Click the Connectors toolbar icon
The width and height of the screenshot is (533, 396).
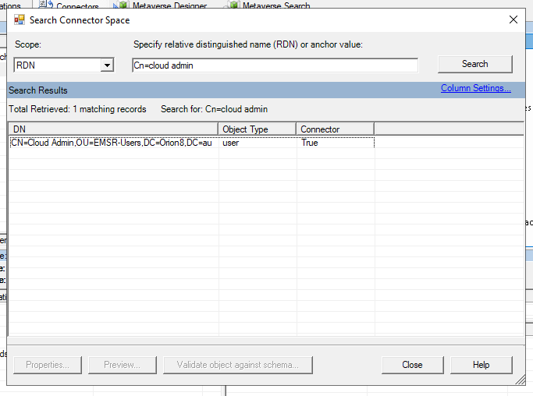(x=46, y=5)
